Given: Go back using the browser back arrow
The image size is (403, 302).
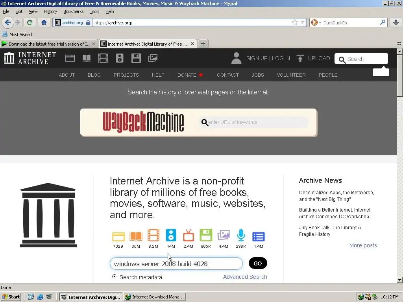Looking at the screenshot, I should [x=8, y=22].
